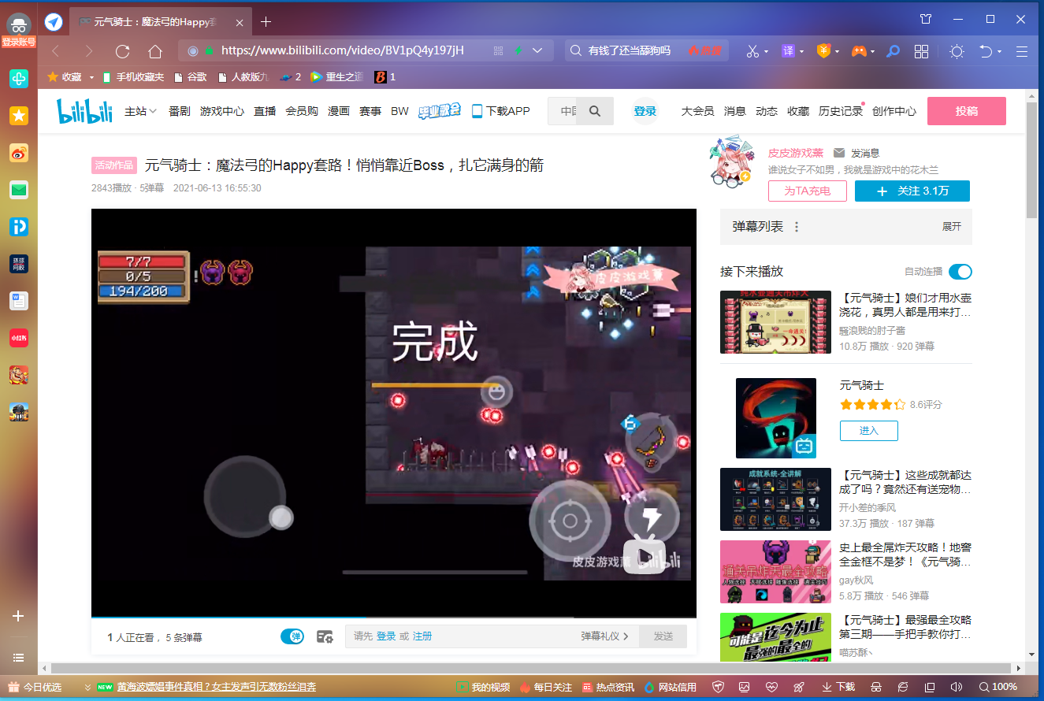The width and height of the screenshot is (1044, 701).
Task: Open the 这些成就都达成了吗 video thumbnail
Action: [x=776, y=499]
